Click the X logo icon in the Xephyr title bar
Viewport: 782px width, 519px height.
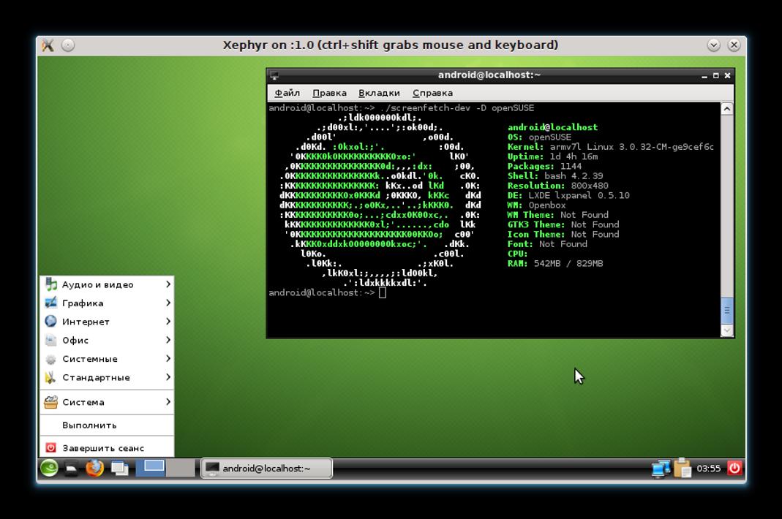(x=48, y=45)
